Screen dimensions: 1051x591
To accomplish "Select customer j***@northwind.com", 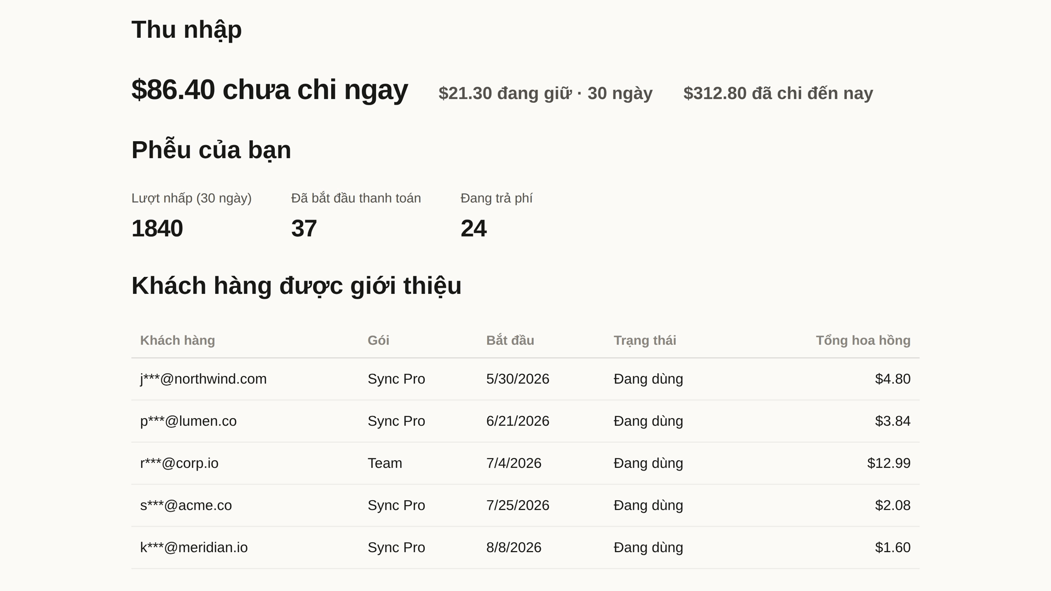I will (203, 379).
